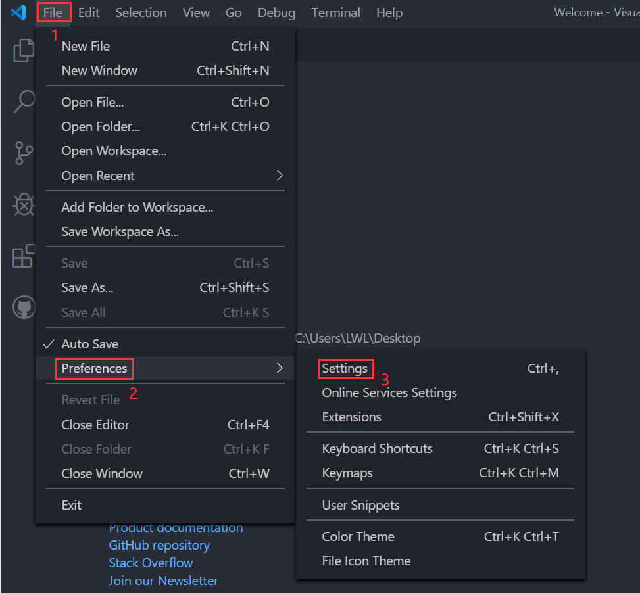Open the Product documentation link
The height and width of the screenshot is (593, 640).
[x=176, y=529]
